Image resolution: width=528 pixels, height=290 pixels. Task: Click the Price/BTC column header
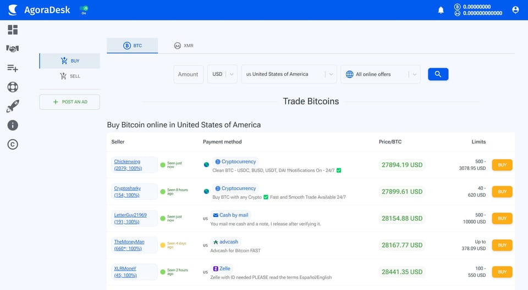390,142
